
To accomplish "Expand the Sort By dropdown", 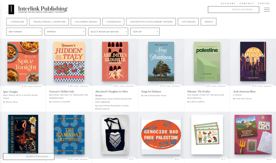I will pos(145,32).
